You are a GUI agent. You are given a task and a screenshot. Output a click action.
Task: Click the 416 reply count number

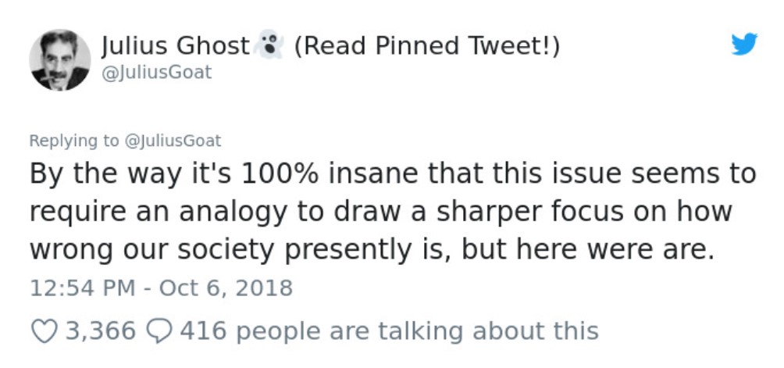(203, 331)
